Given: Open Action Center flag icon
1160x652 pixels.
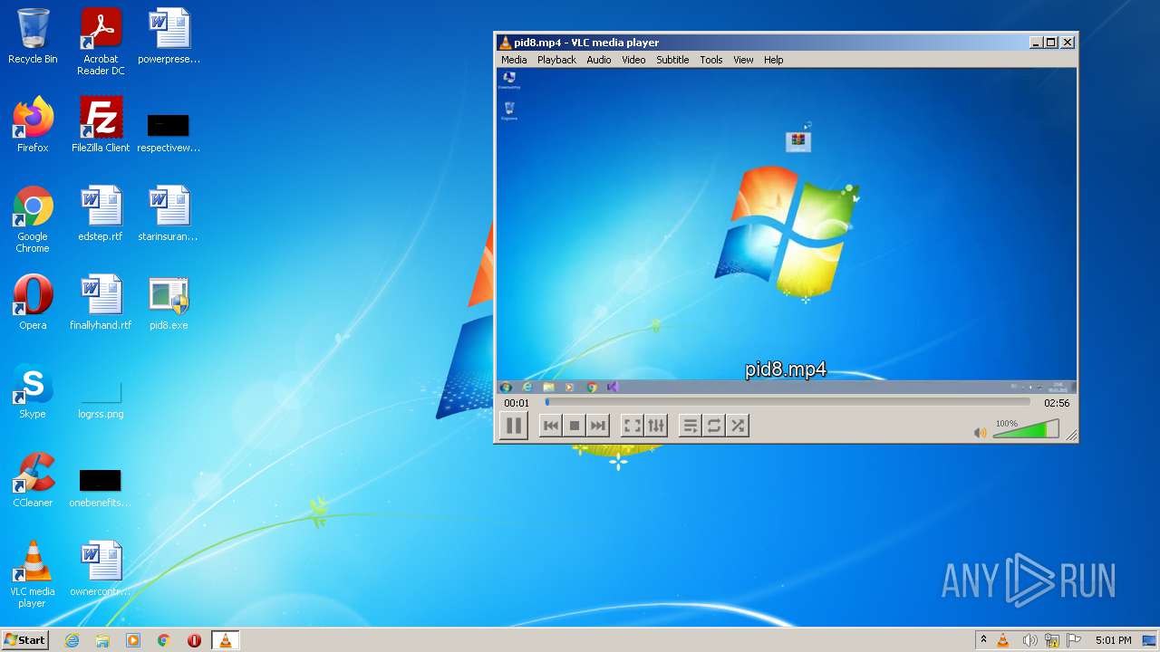Looking at the screenshot, I should coord(1074,640).
